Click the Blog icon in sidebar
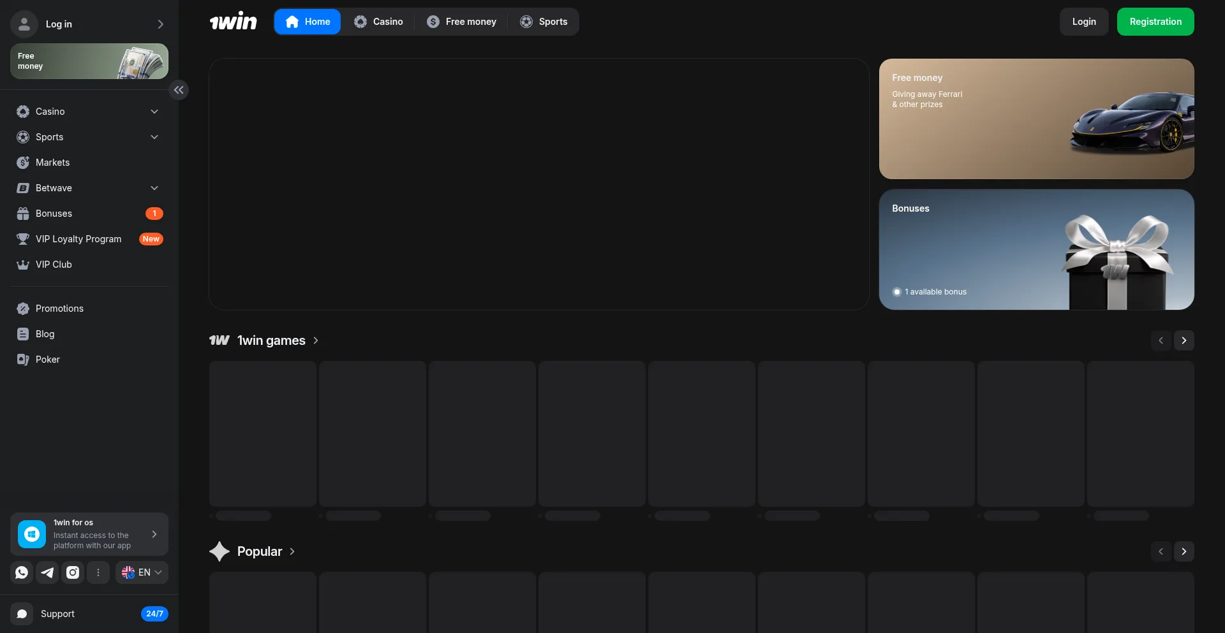 [23, 334]
